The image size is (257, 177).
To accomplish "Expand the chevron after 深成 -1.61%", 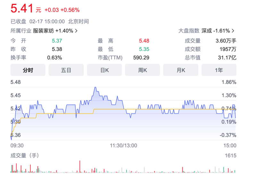I will [x=233, y=31].
